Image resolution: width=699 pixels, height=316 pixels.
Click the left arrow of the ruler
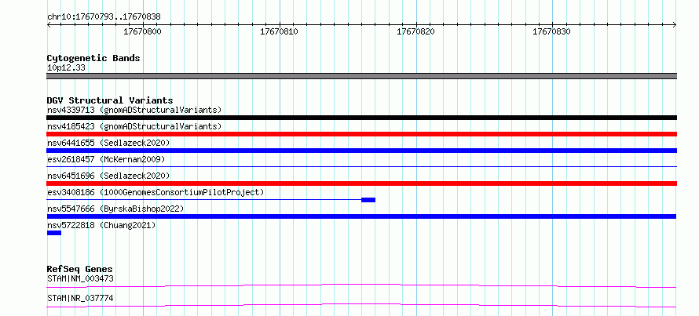(49, 25)
